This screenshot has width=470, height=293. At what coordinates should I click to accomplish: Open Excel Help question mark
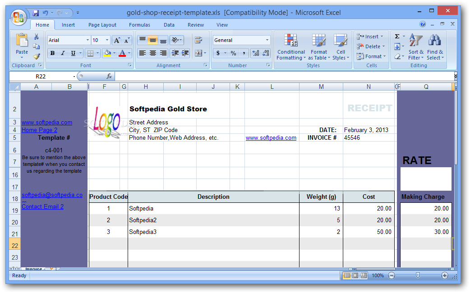[x=423, y=24]
